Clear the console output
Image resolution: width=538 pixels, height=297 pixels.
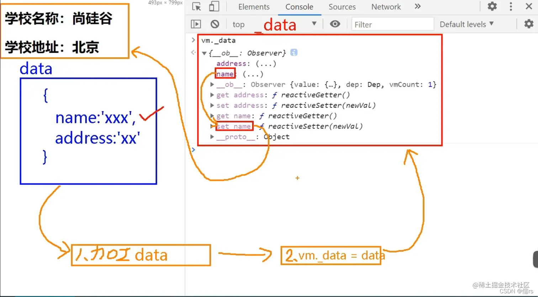click(x=215, y=24)
